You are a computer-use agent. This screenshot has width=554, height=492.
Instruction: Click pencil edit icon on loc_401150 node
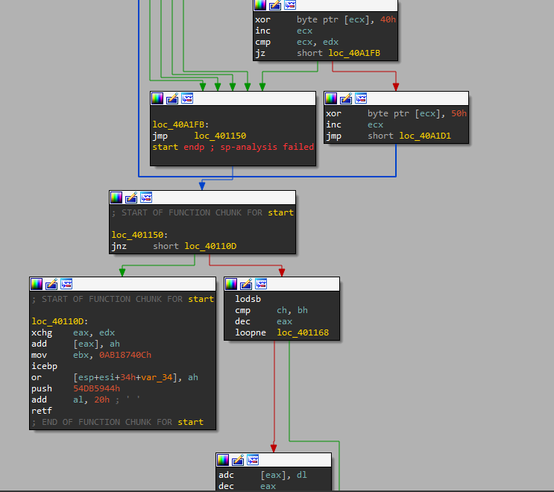[x=131, y=198]
